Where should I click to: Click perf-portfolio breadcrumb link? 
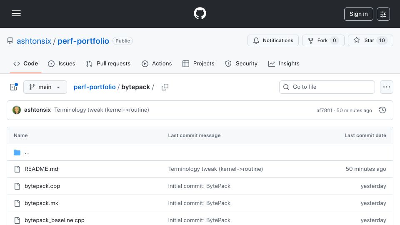(95, 87)
